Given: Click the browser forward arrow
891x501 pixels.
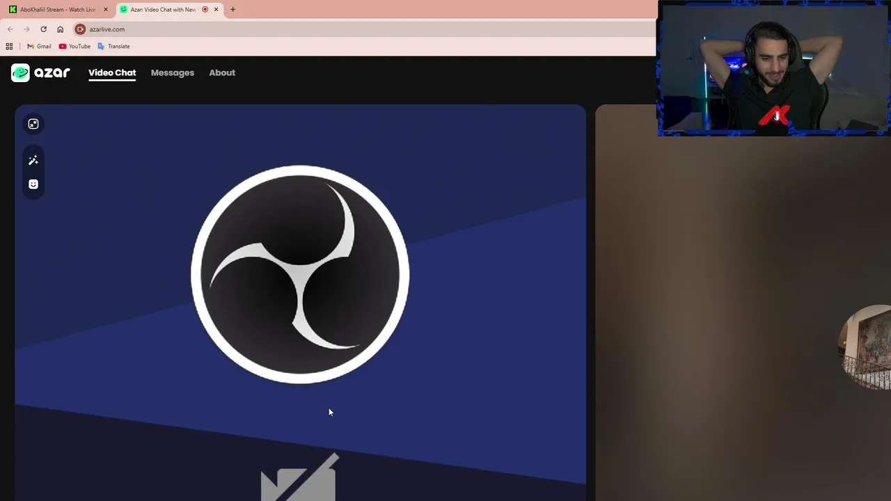Looking at the screenshot, I should click(26, 29).
